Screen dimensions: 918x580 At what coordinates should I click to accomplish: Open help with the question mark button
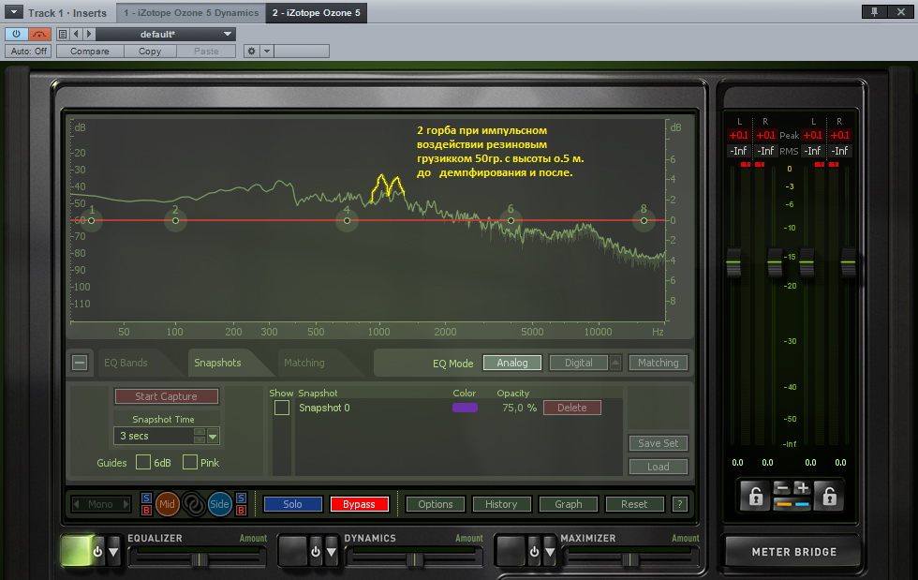tap(680, 504)
